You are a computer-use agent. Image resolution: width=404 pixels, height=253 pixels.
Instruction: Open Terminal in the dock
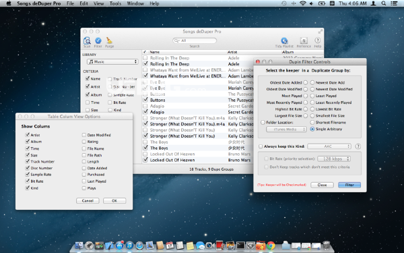[240, 246]
